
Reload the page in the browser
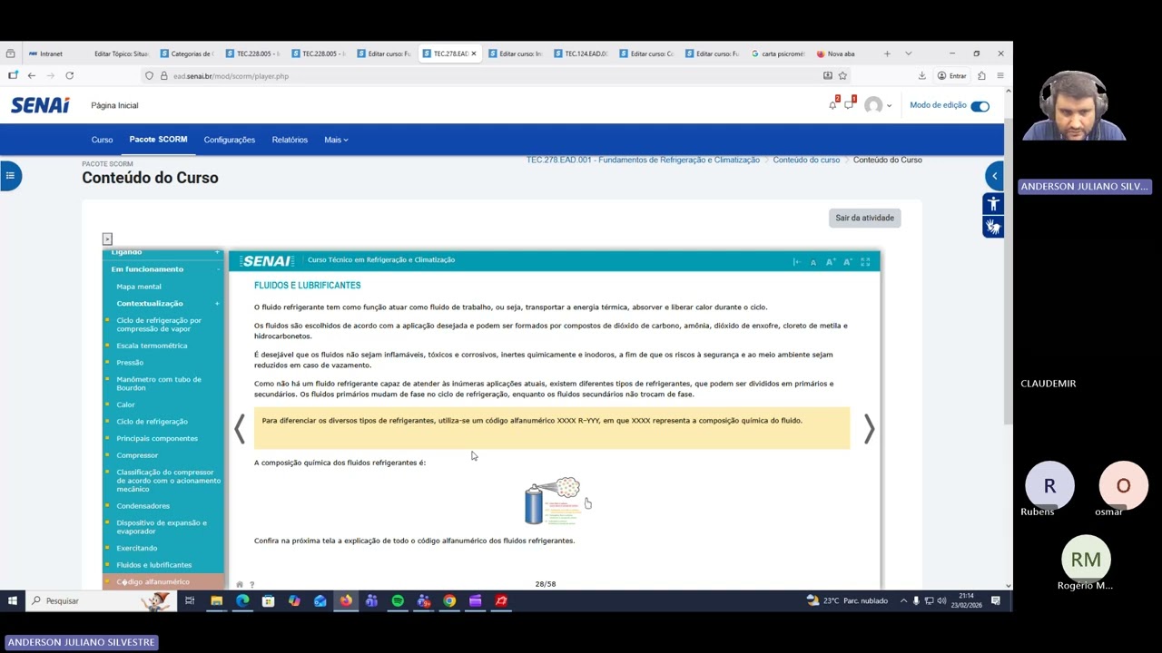tap(69, 75)
